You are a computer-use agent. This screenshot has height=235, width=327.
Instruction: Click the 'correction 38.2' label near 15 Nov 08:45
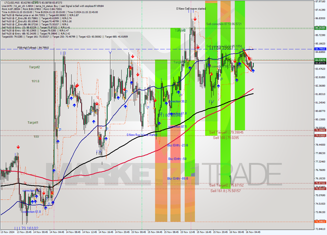click(x=177, y=101)
